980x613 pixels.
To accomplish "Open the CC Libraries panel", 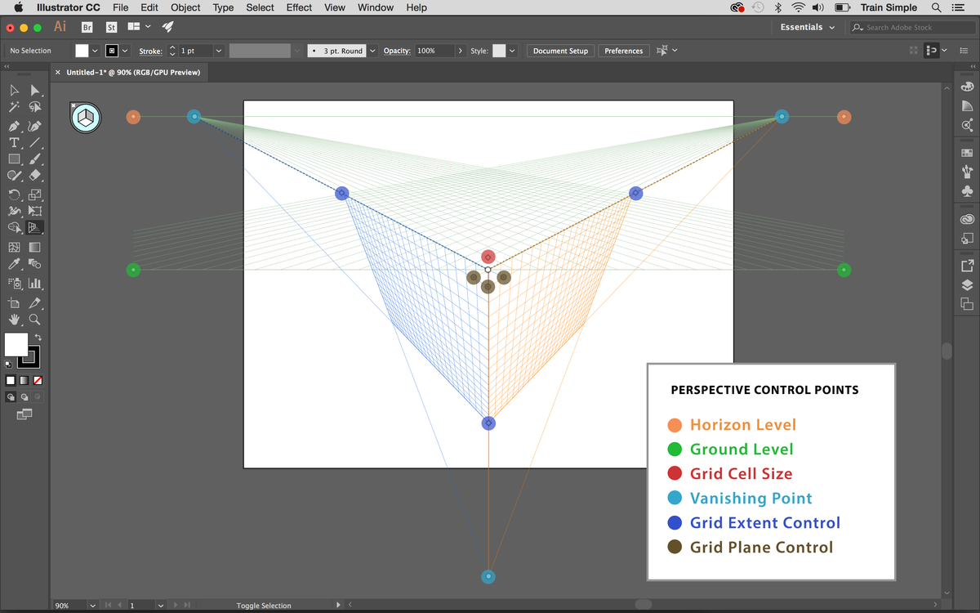I will (x=967, y=218).
